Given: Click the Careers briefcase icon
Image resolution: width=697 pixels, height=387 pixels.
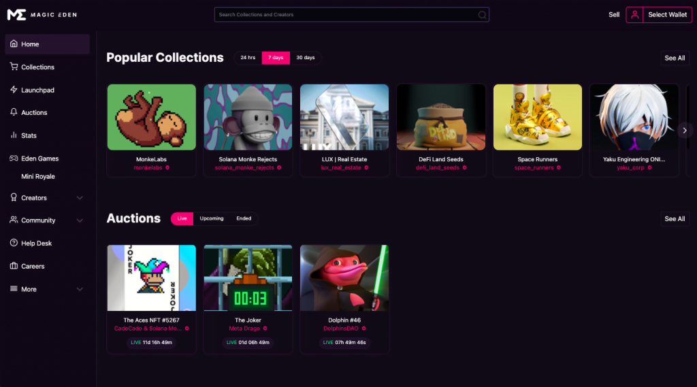Looking at the screenshot, I should coord(14,266).
